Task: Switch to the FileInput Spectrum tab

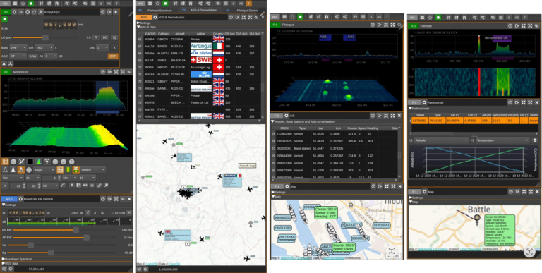Action: coord(156,11)
